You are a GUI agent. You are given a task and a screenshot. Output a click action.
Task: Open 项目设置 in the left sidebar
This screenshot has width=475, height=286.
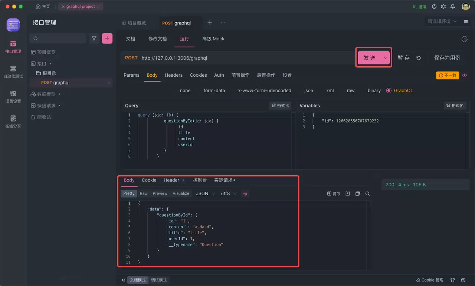pyautogui.click(x=13, y=97)
